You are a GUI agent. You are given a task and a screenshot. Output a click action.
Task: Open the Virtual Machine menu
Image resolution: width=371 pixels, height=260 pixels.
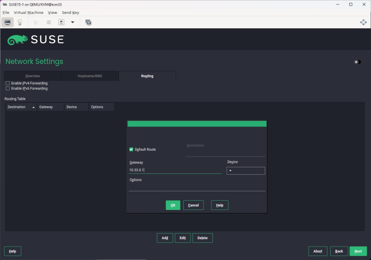[28, 13]
